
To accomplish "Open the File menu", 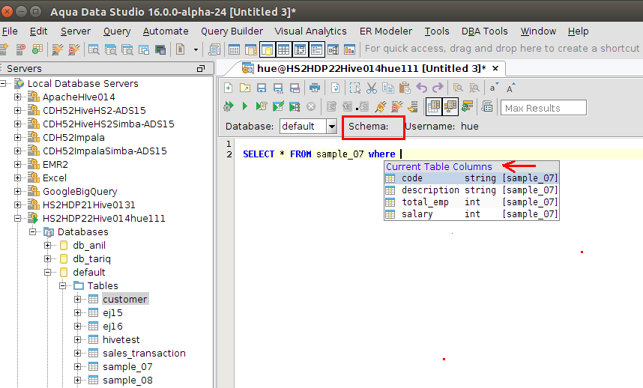I will pos(10,31).
